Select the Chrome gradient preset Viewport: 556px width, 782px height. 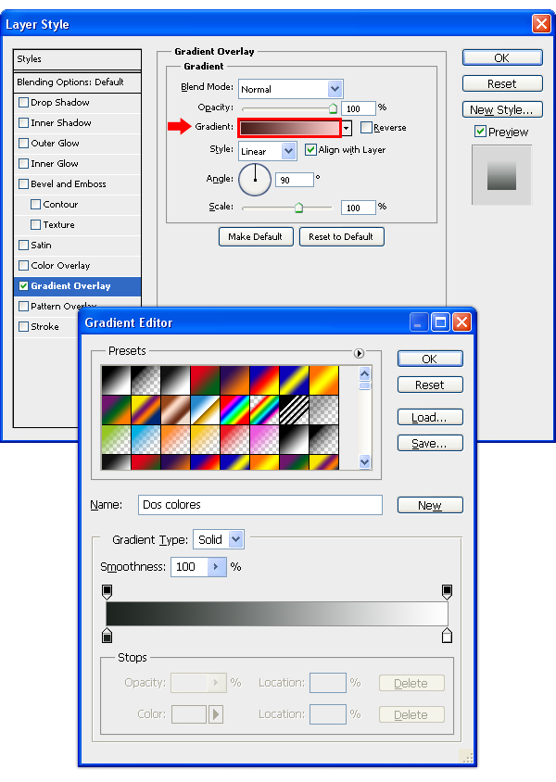pyautogui.click(x=205, y=410)
